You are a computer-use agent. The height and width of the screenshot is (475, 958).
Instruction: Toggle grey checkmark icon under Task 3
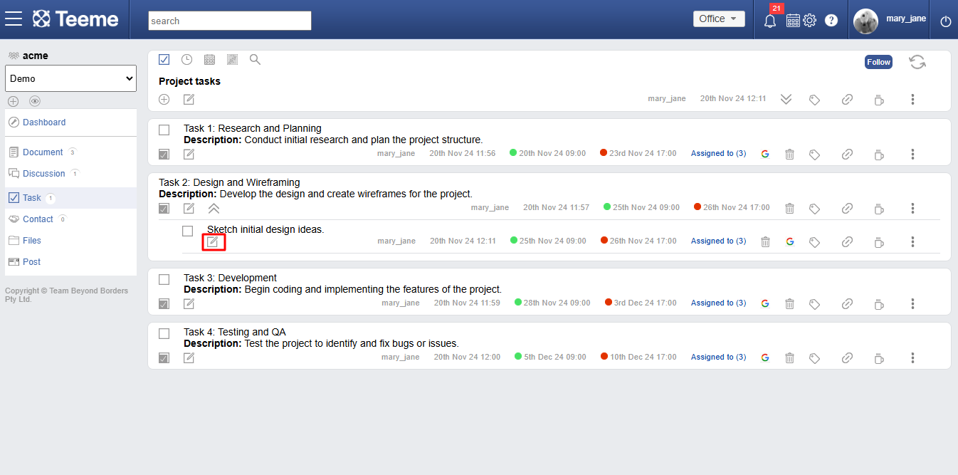click(164, 303)
